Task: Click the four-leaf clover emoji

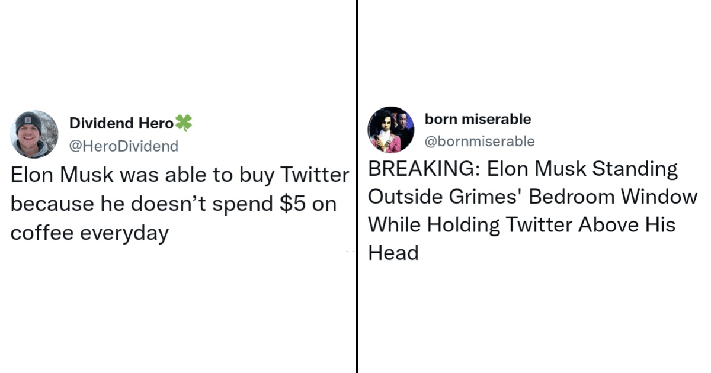Action: click(184, 123)
